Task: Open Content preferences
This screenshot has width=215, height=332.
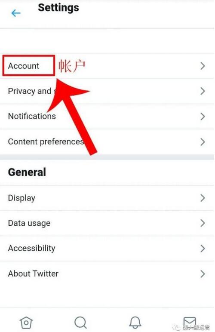Action: point(107,142)
